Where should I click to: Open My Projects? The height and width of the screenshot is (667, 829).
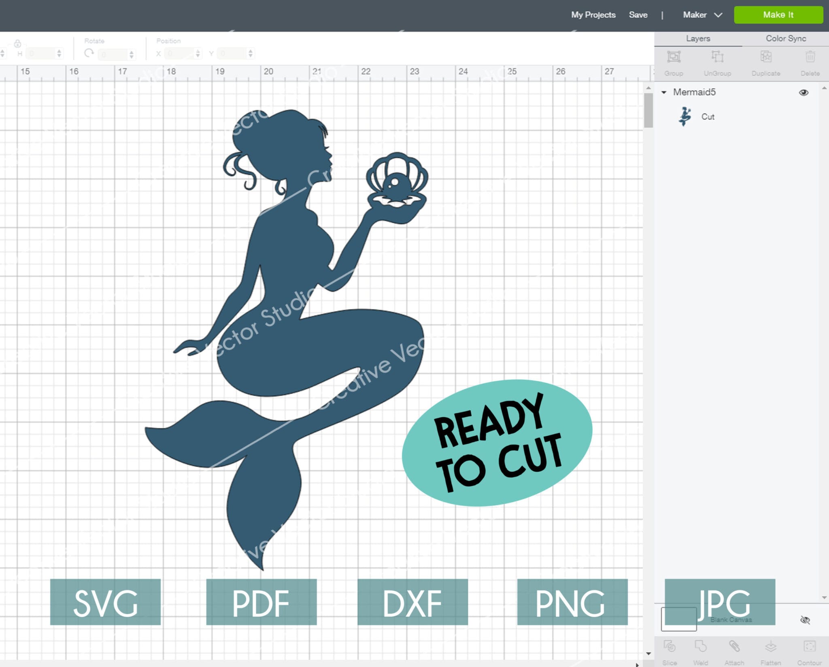coord(593,15)
